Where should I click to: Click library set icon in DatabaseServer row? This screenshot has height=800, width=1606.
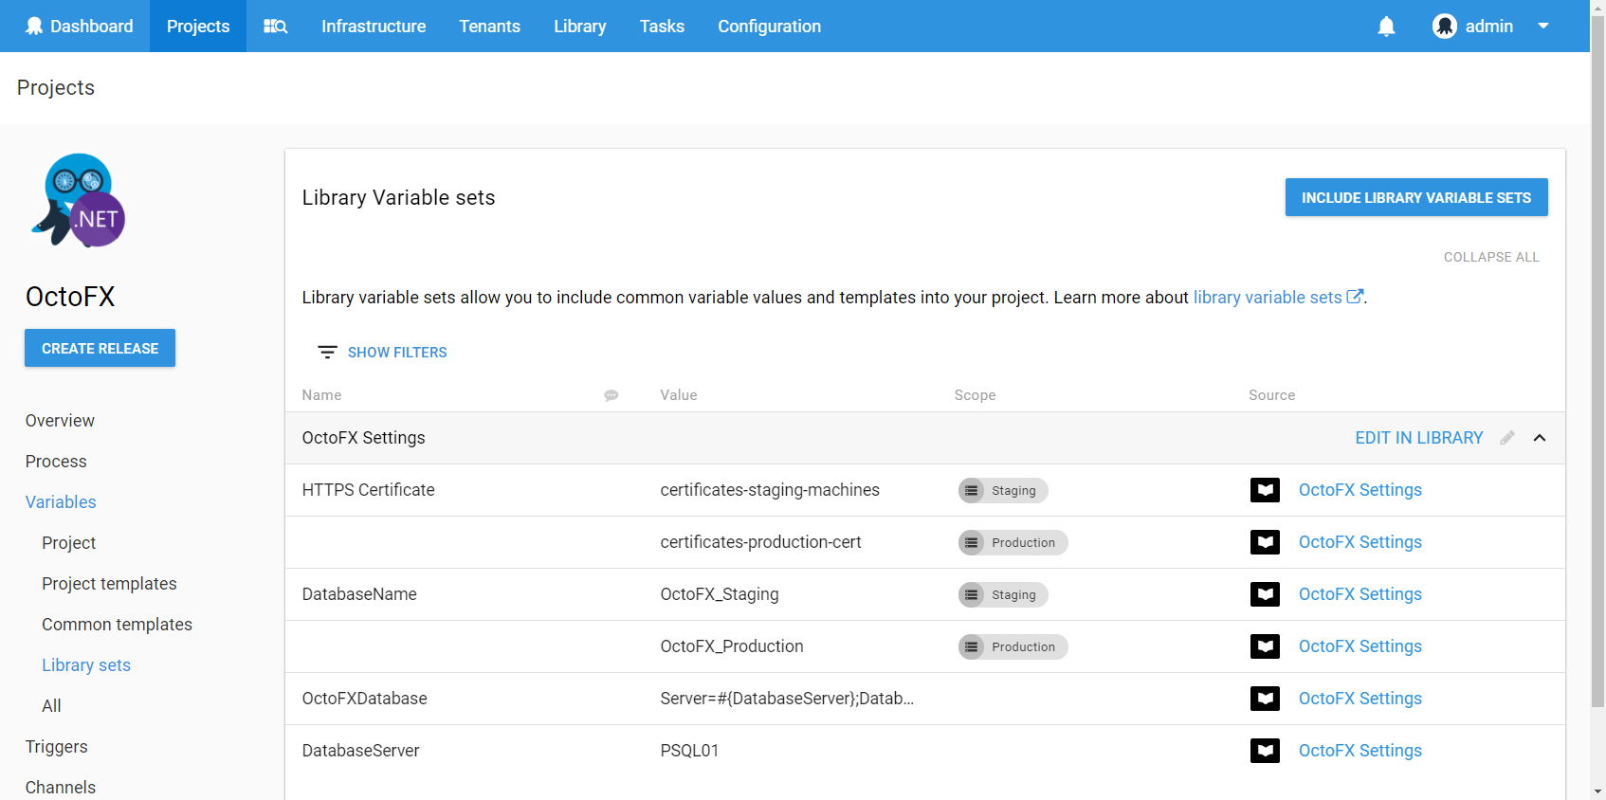(1265, 751)
